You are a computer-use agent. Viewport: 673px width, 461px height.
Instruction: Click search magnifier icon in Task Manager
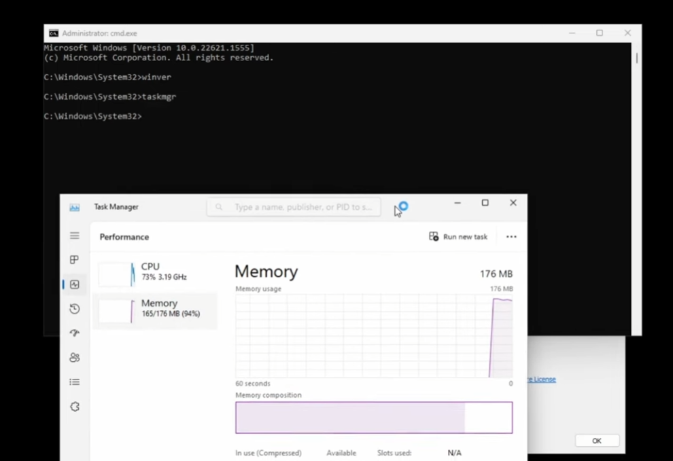pos(219,207)
